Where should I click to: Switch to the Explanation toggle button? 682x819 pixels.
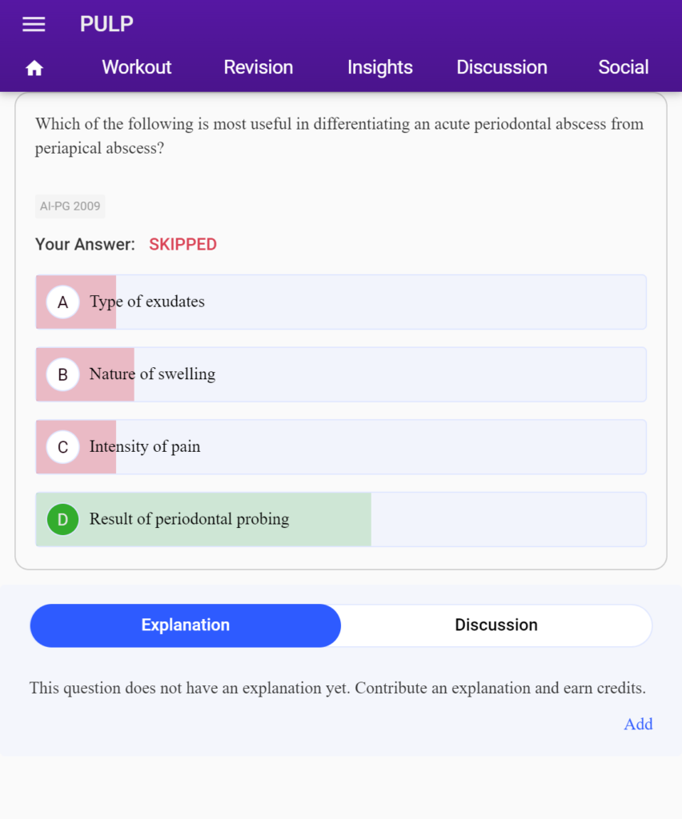click(186, 625)
